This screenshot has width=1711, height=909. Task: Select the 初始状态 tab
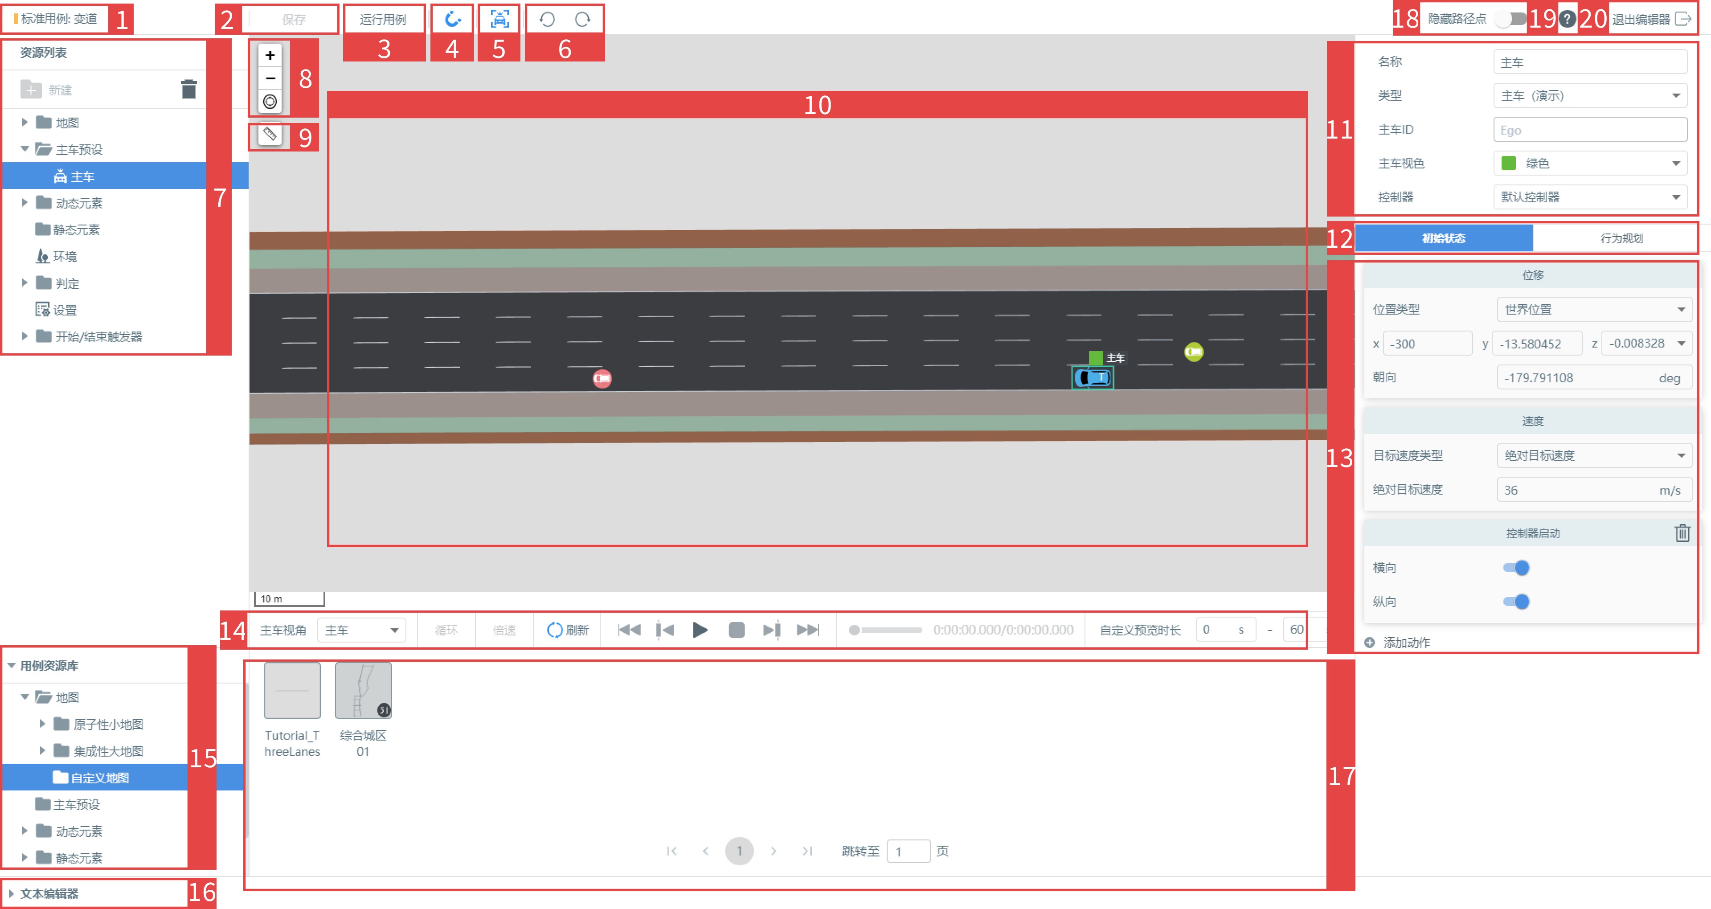click(1444, 238)
